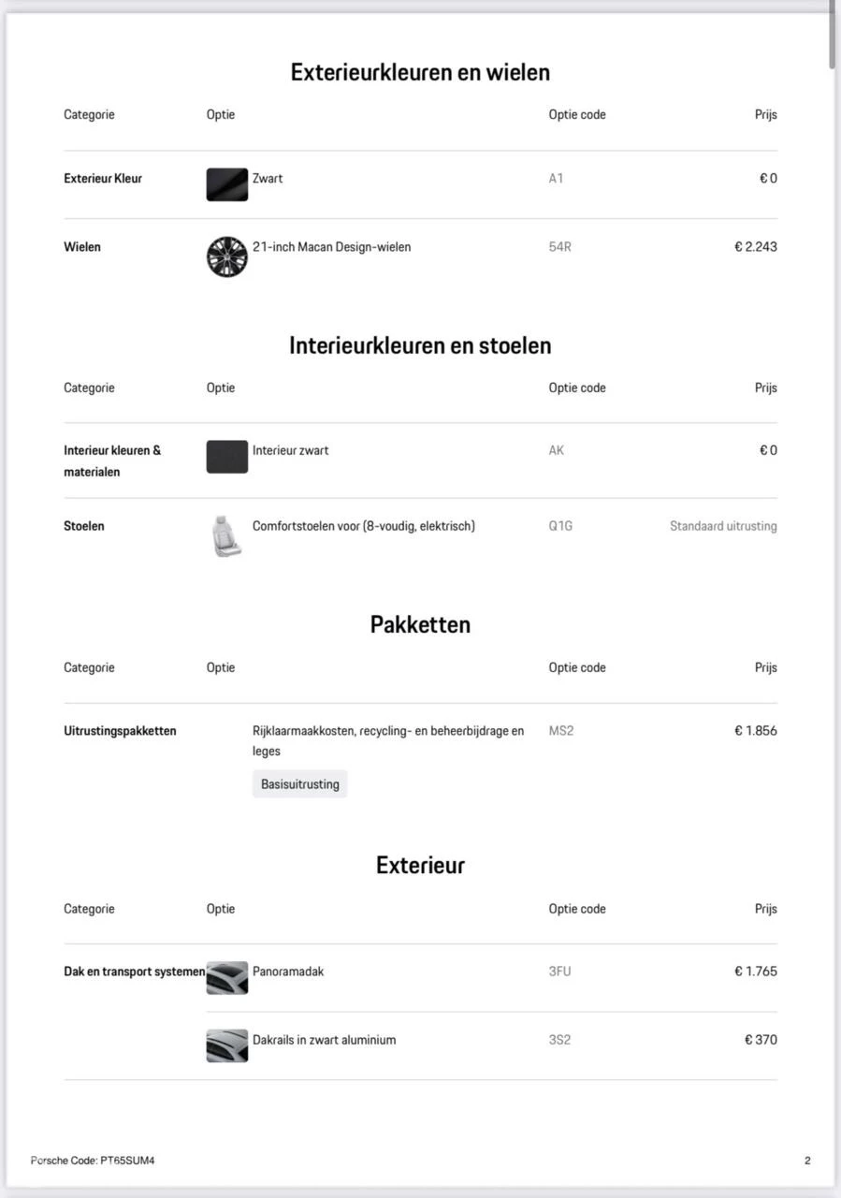
Task: Click the Interieur zwart swatch thumbnail
Action: pyautogui.click(x=226, y=457)
